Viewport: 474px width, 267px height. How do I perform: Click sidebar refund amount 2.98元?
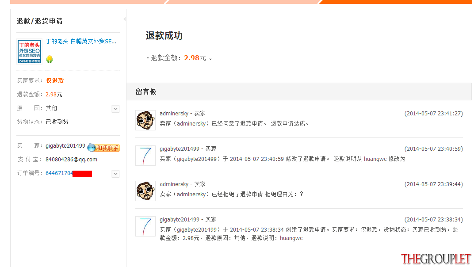coord(54,94)
